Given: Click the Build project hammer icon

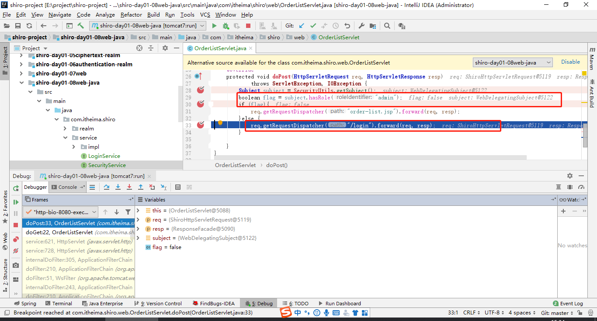Looking at the screenshot, I should coord(80,26).
